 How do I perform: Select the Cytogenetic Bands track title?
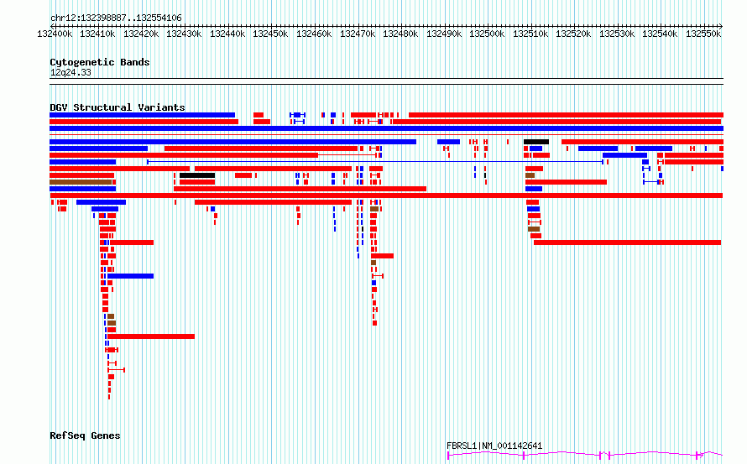point(100,62)
